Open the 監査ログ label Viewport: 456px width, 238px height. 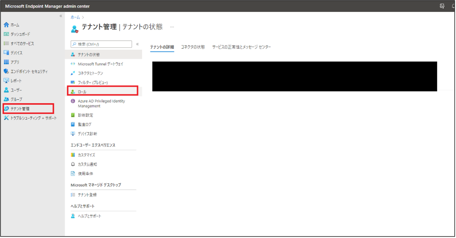coord(84,124)
